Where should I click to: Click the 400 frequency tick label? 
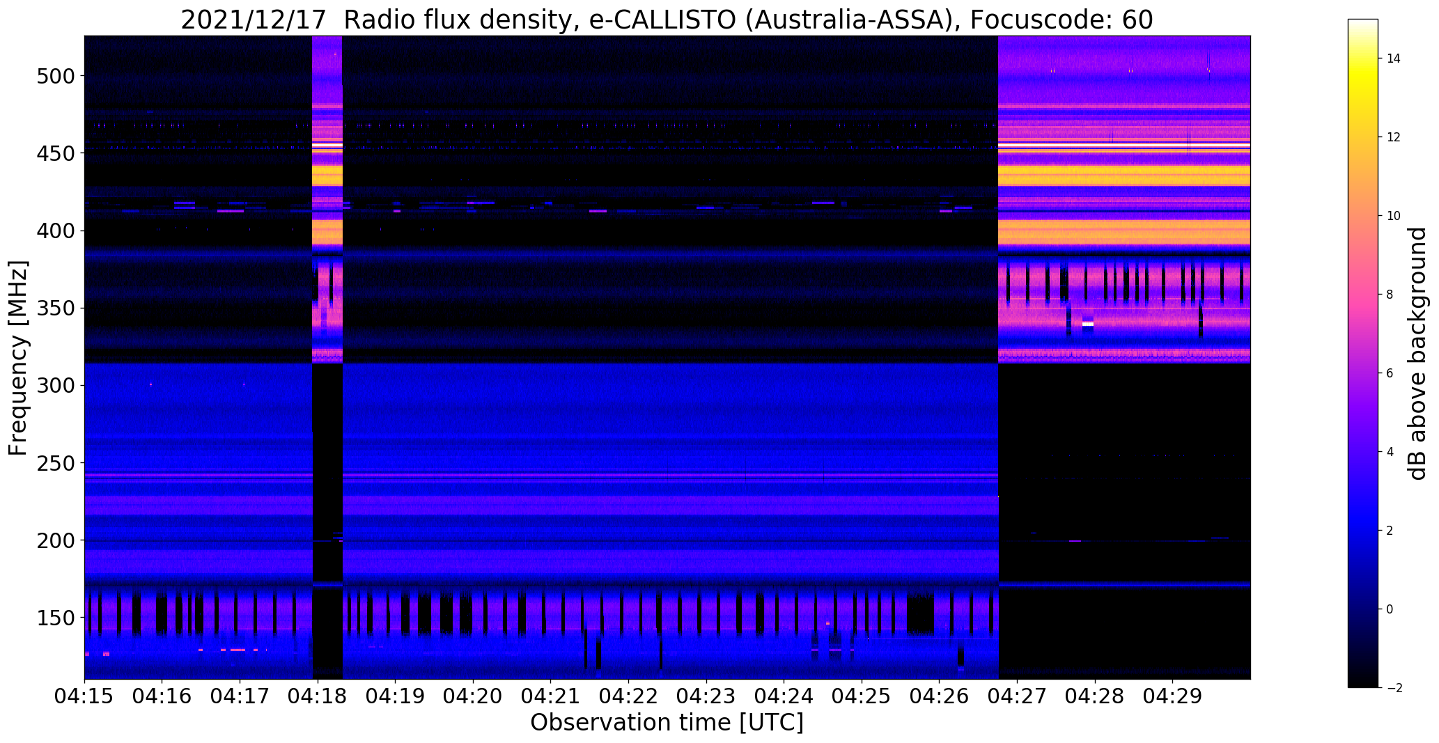pos(55,230)
